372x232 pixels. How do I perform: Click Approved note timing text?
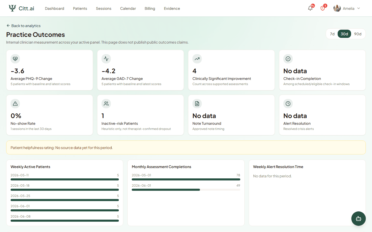click(208, 129)
